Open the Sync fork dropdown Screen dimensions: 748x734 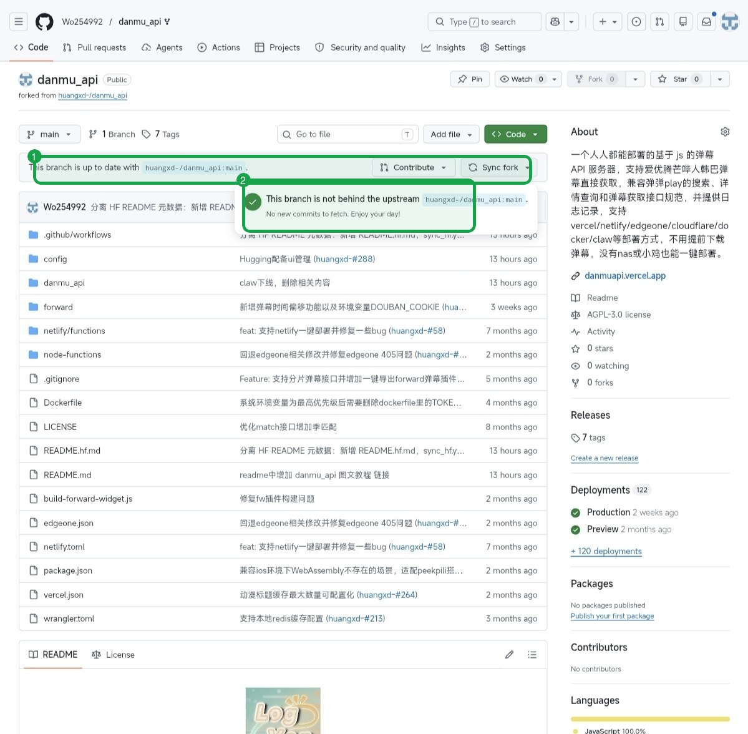(499, 167)
